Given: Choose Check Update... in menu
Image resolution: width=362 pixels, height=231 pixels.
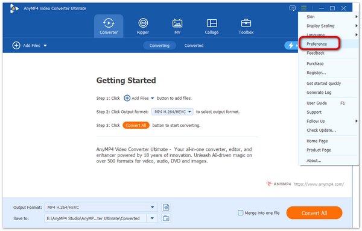Looking at the screenshot, I should [328, 130].
